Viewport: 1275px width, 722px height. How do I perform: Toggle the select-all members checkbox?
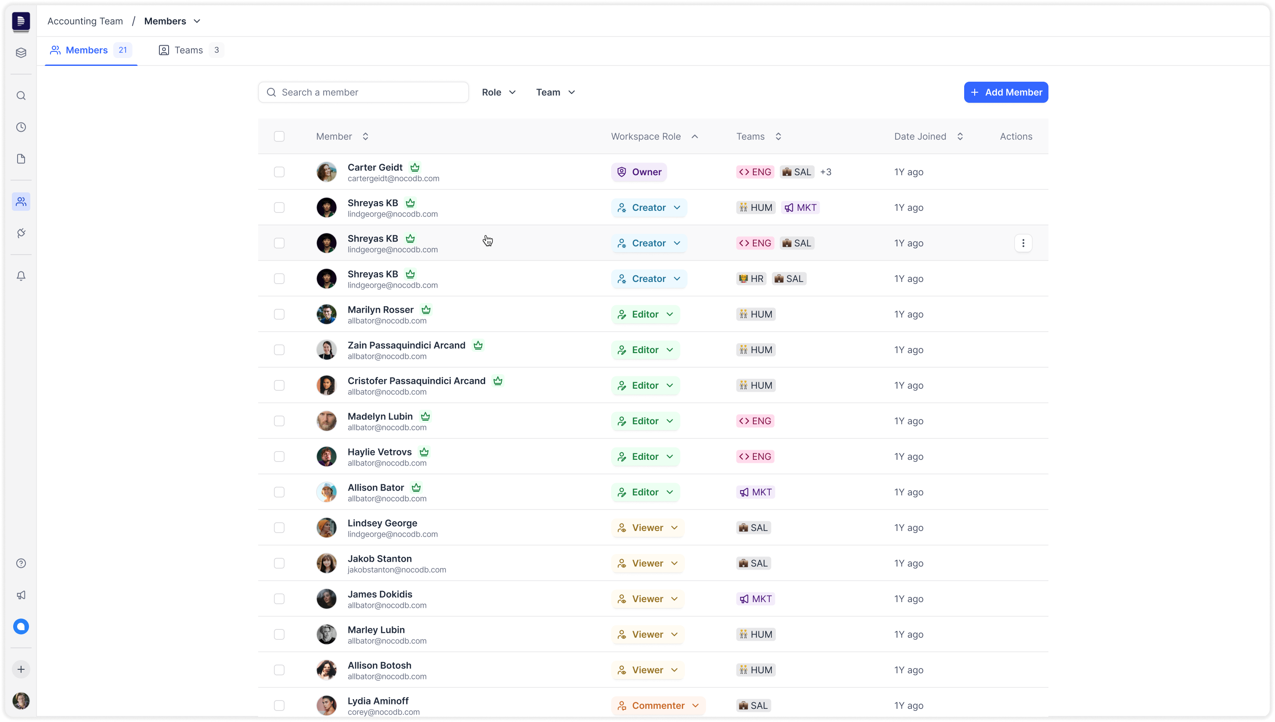(279, 137)
